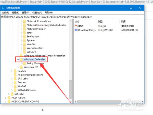The image size is (153, 115).
Task: Click the tree pane scroll down arrow
Action: pyautogui.click(x=71, y=102)
